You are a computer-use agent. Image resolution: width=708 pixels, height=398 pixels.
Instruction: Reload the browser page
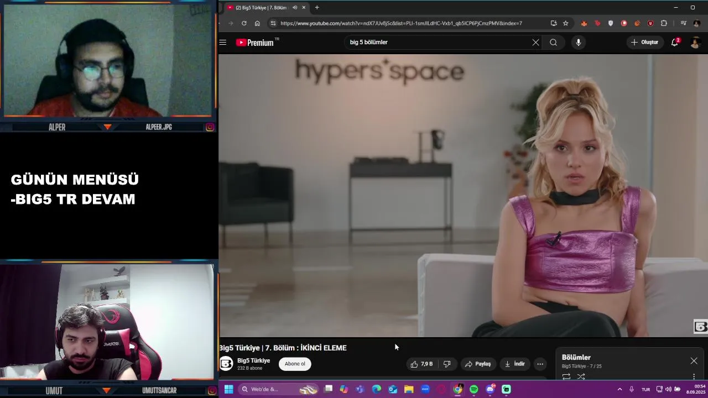pyautogui.click(x=244, y=23)
